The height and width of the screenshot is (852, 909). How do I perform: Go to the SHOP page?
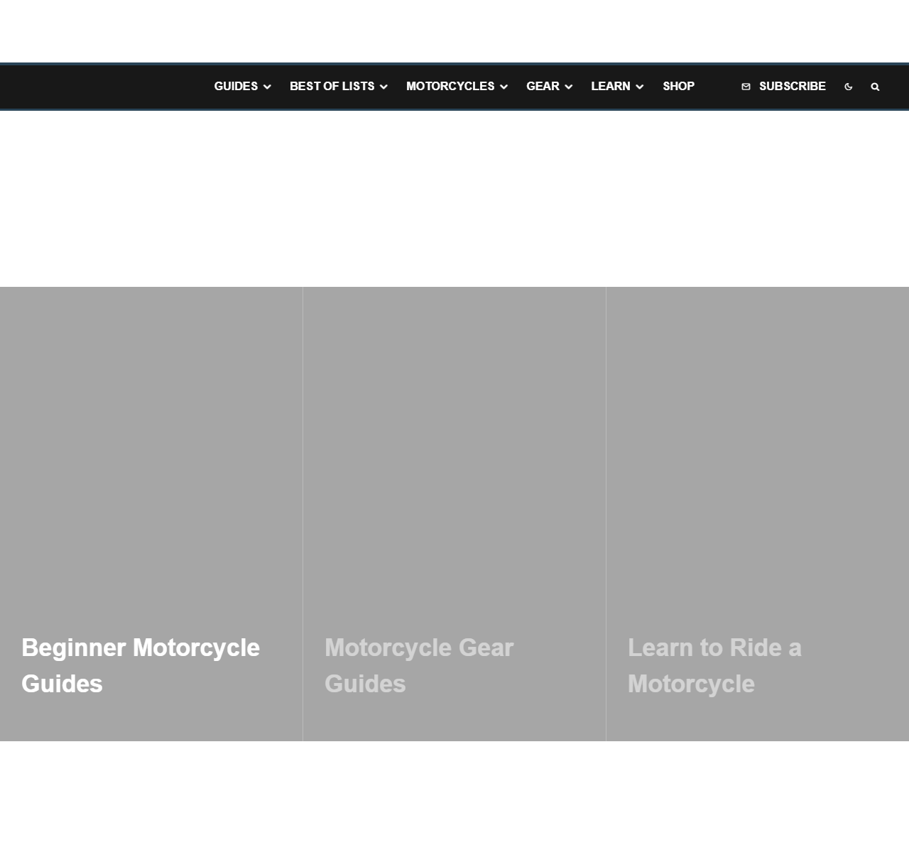(678, 86)
